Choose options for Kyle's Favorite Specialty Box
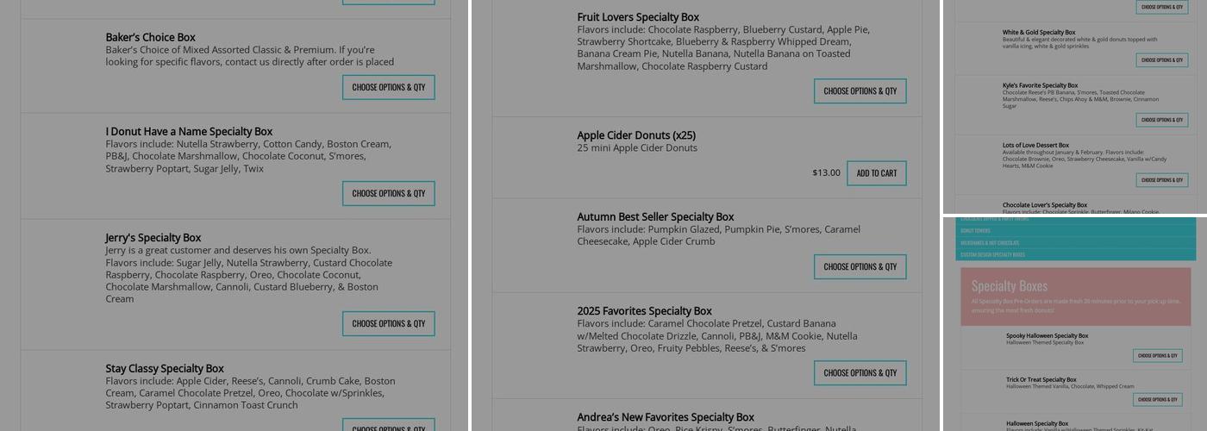The height and width of the screenshot is (431, 1207). coord(1161,120)
